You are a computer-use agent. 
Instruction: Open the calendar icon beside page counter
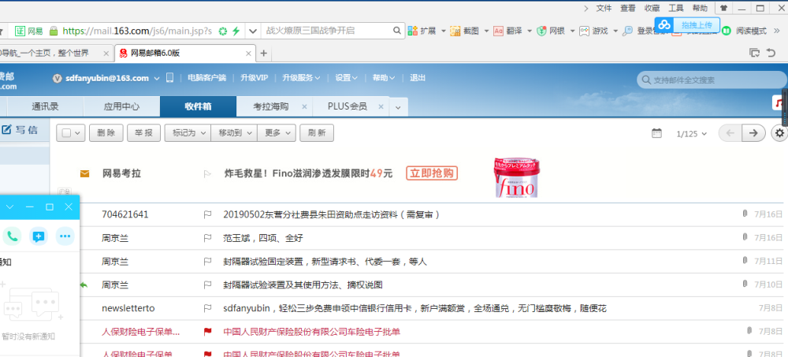click(656, 133)
